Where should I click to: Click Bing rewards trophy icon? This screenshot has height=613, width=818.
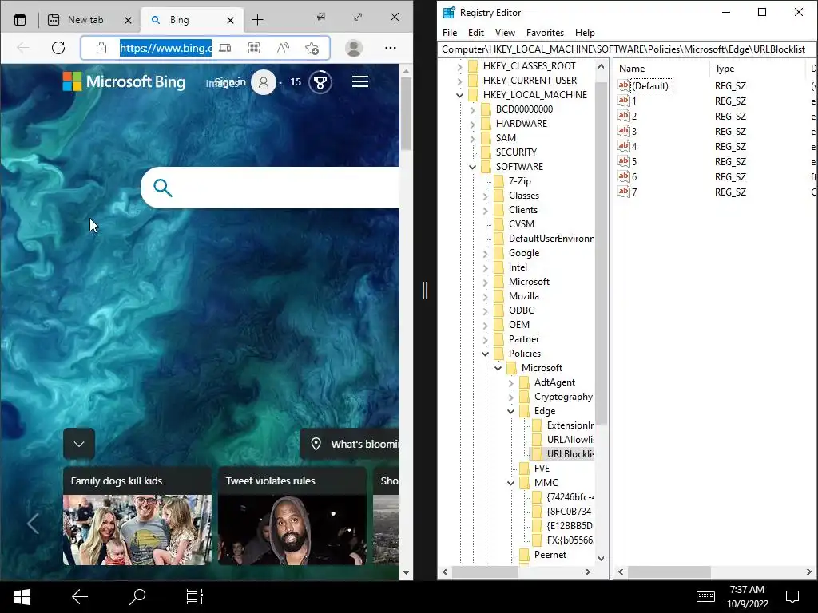click(x=320, y=82)
